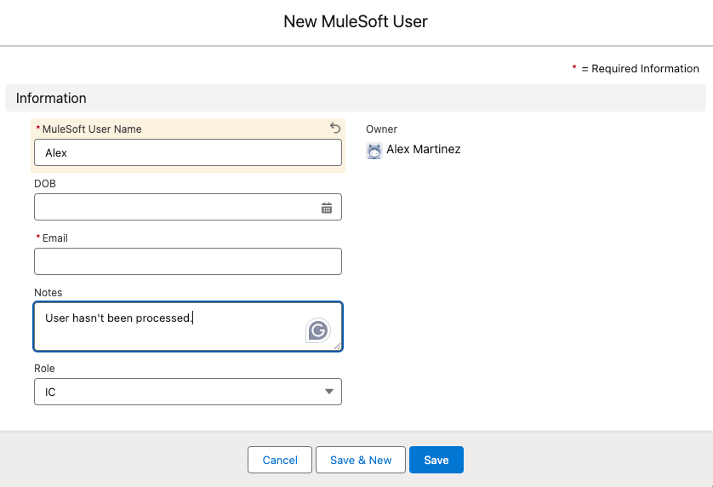
Task: Click the Grammarly icon in Notes
Action: coord(318,330)
